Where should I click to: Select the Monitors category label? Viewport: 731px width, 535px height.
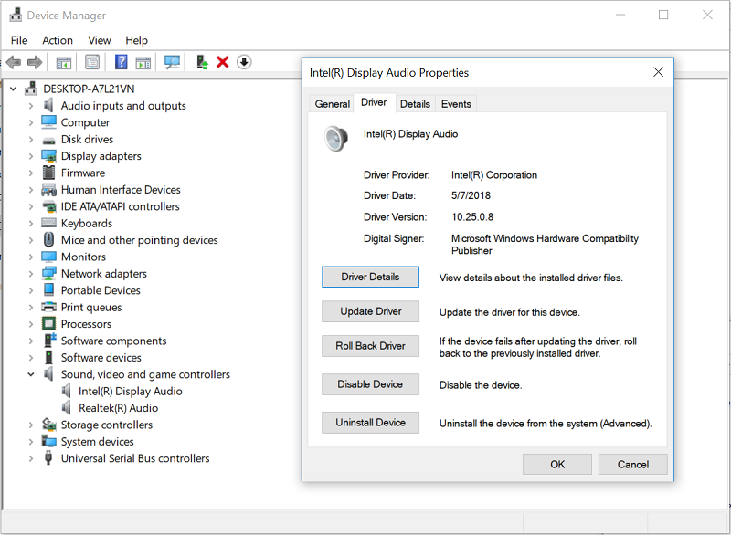click(83, 257)
